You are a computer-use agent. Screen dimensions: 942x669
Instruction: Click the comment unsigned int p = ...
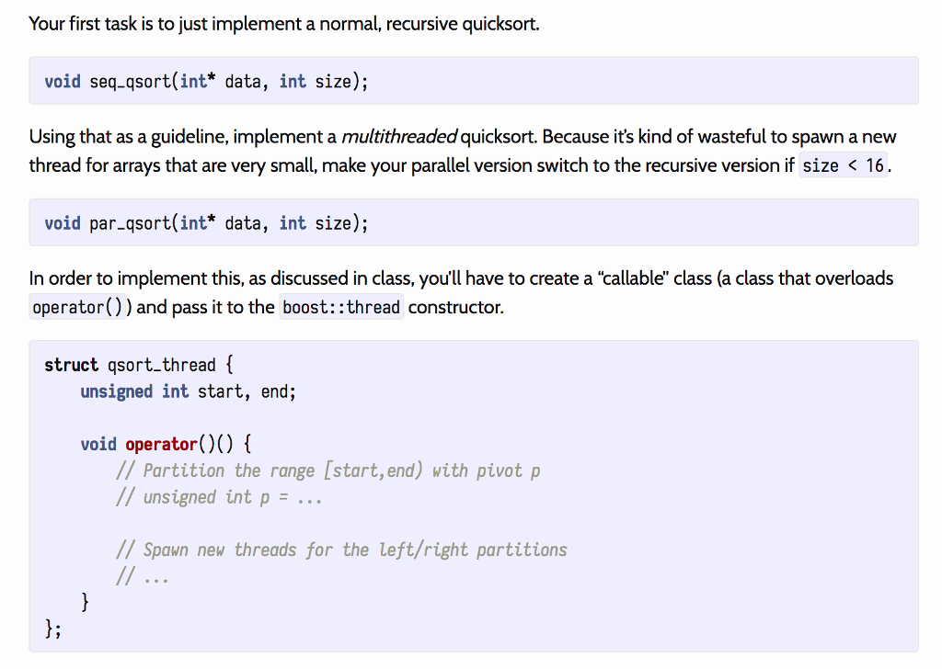click(x=219, y=497)
